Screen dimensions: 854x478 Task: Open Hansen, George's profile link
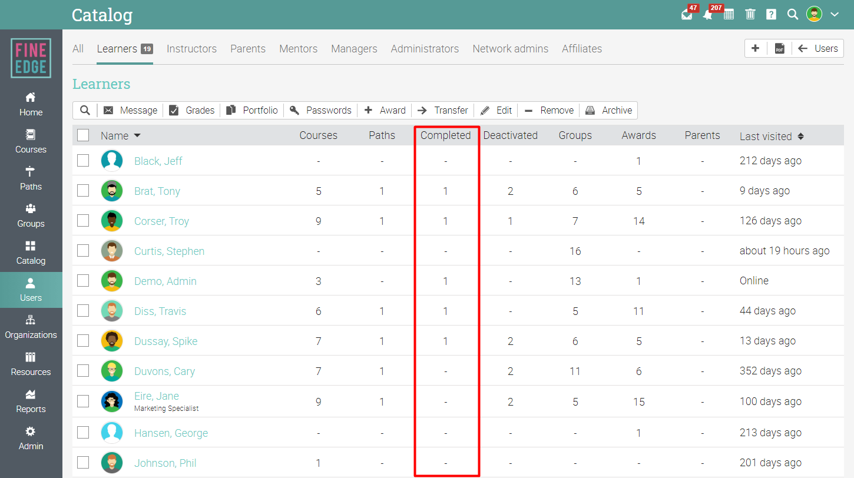171,433
